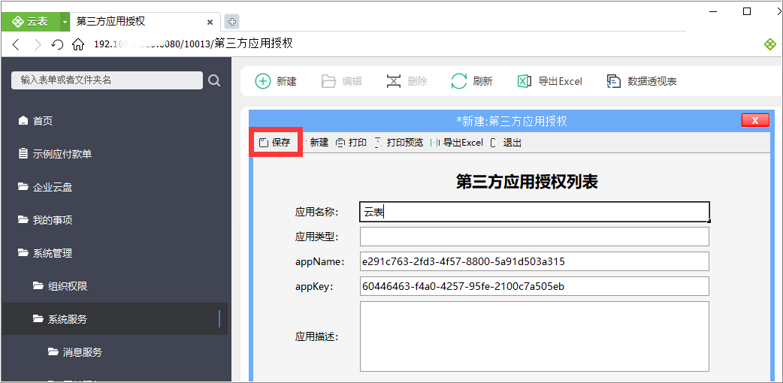This screenshot has height=383, width=783.
Task: Click the 应用描述 text area
Action: (x=534, y=336)
